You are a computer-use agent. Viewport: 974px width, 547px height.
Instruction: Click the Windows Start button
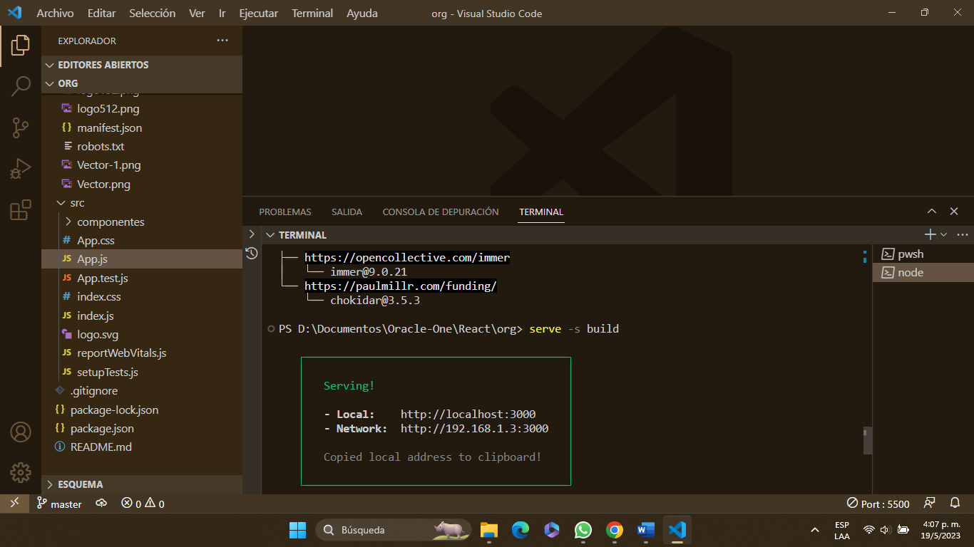[x=297, y=530]
